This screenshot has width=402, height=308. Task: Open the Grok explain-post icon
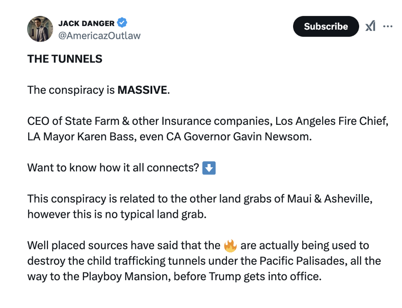[371, 26]
